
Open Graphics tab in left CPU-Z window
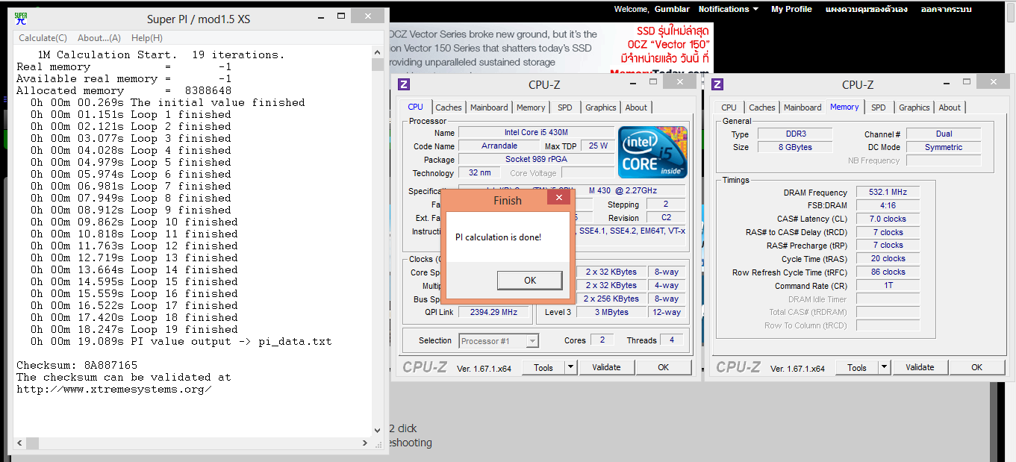pyautogui.click(x=601, y=107)
